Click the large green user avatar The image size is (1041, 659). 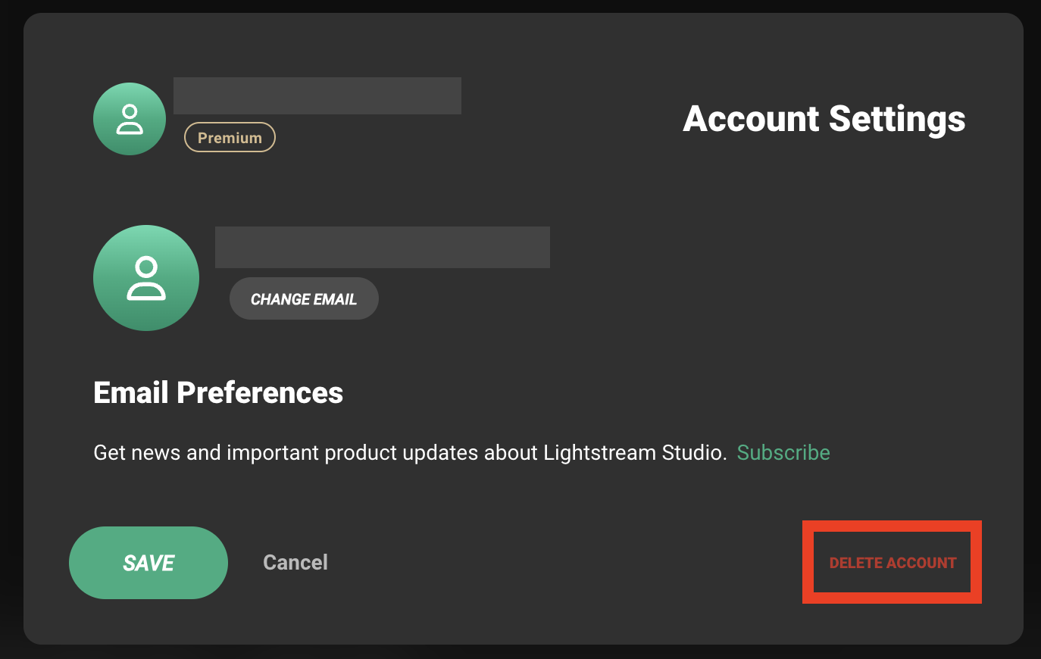tap(146, 278)
